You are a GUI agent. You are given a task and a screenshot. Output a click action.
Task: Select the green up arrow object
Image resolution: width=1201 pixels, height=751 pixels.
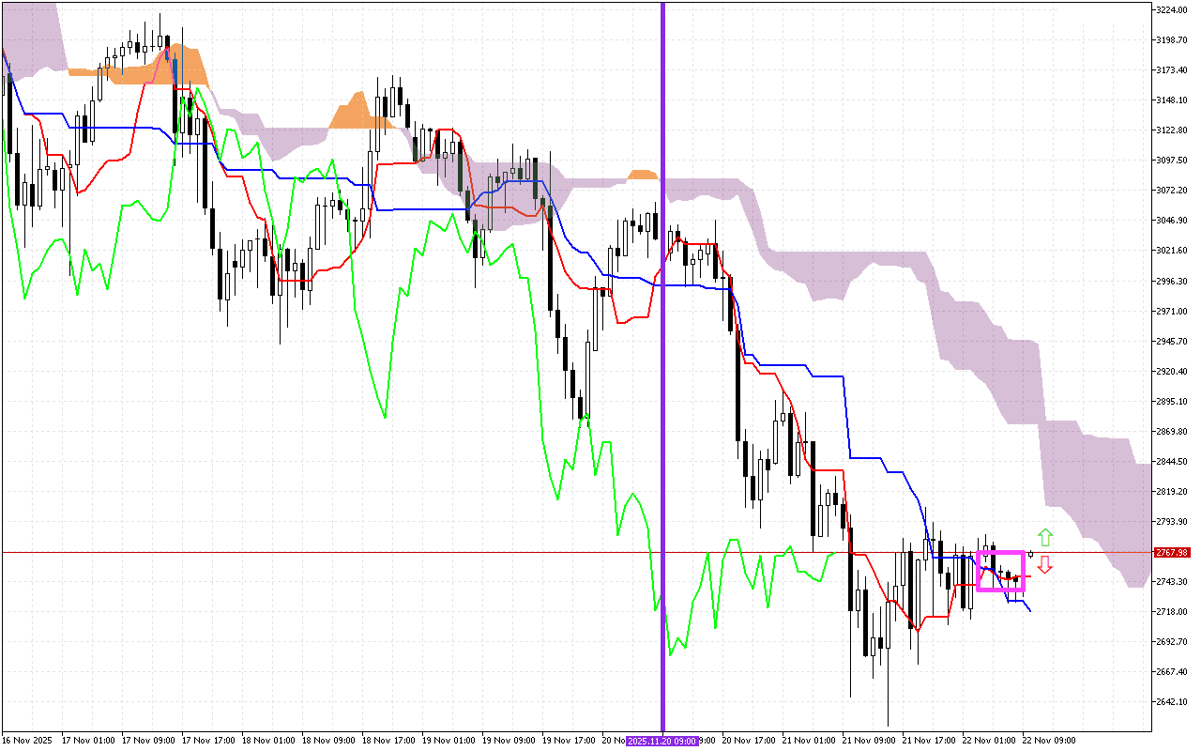[x=1045, y=536]
